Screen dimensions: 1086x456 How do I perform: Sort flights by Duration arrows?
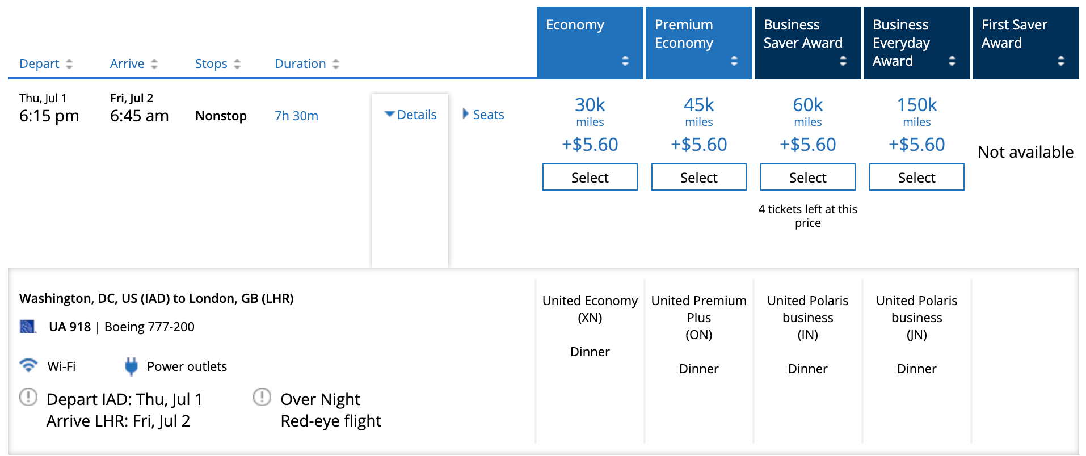pos(336,64)
